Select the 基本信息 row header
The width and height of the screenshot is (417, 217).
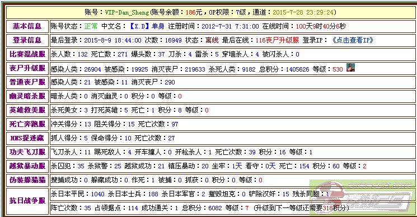tap(27, 26)
